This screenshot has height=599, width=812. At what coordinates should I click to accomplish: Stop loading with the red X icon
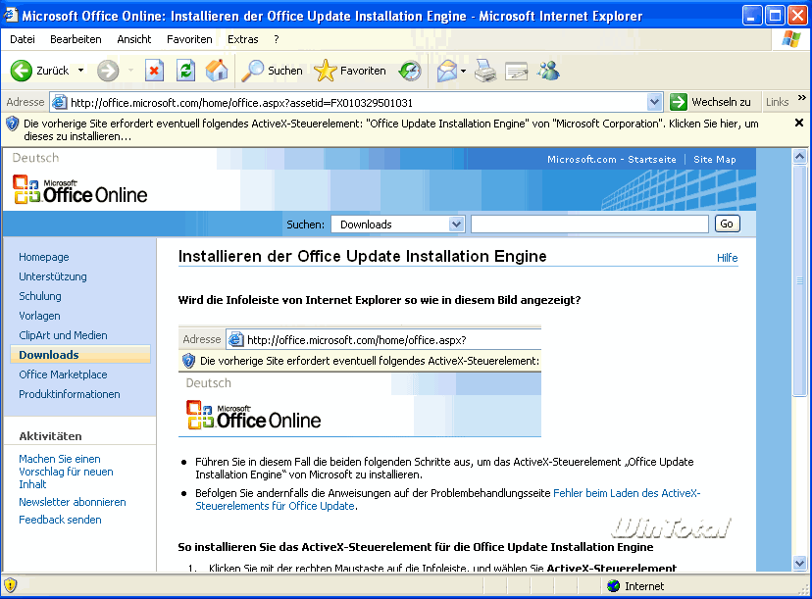pos(154,71)
